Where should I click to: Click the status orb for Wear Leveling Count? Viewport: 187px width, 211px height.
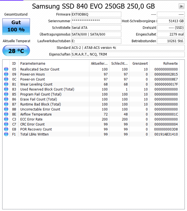6,84
